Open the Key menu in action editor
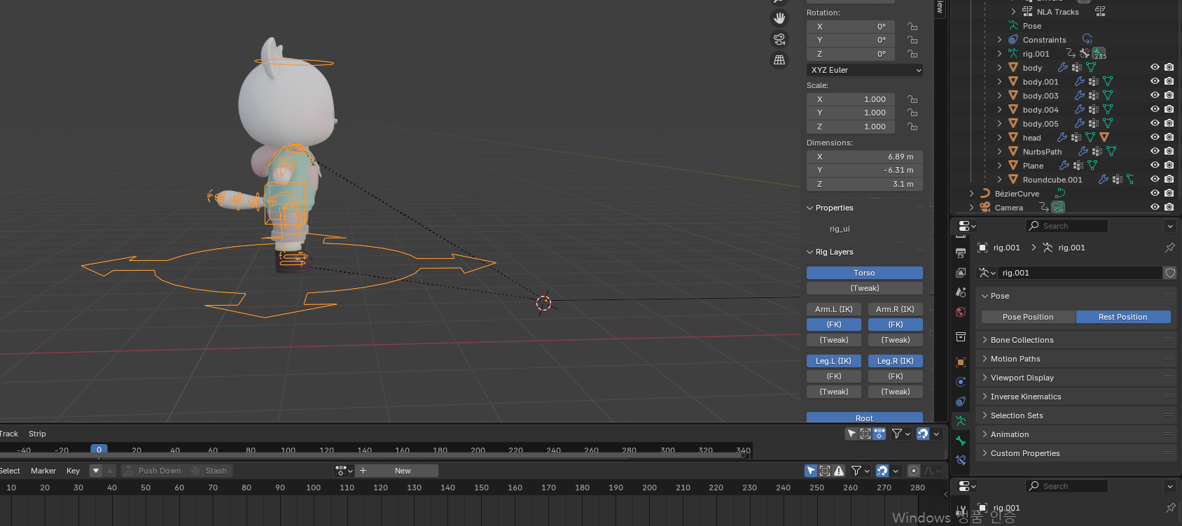 [73, 471]
